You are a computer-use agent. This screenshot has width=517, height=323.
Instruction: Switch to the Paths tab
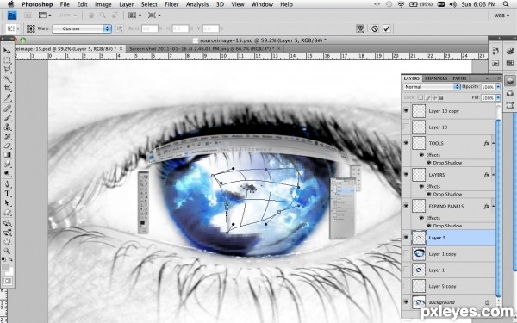[x=459, y=78]
